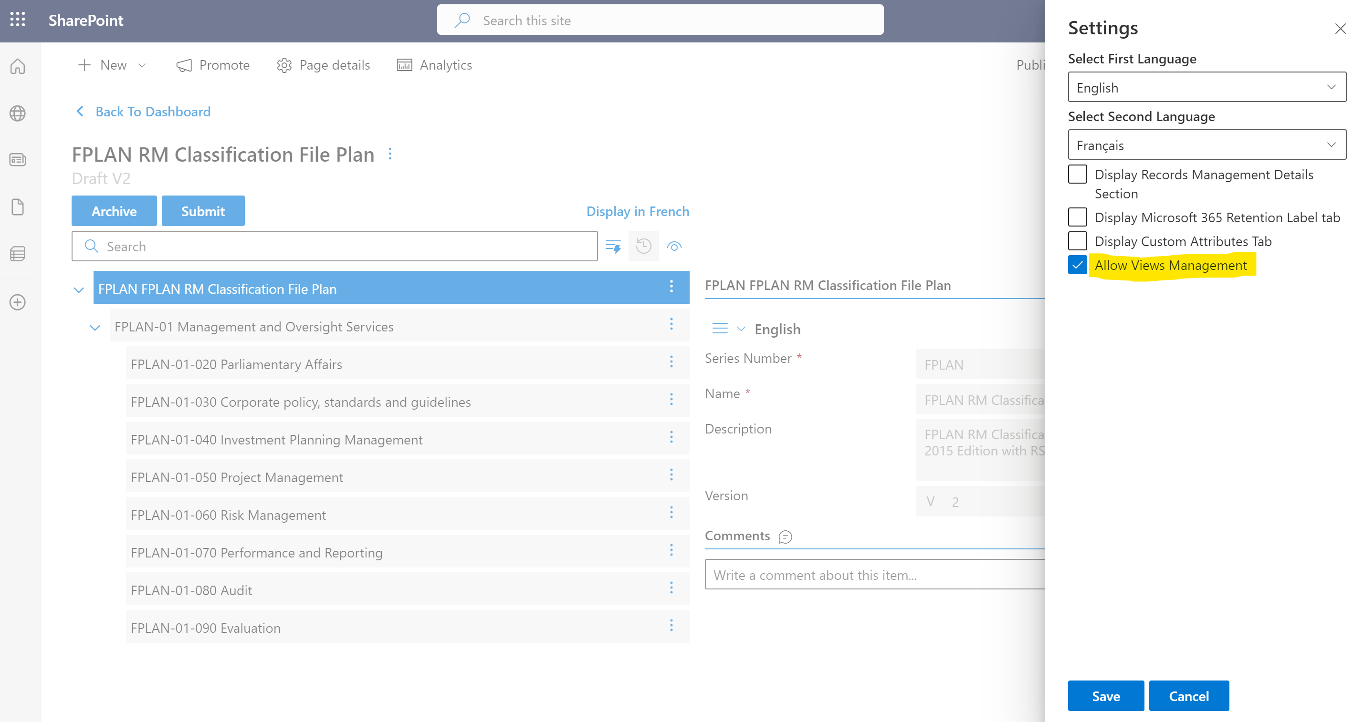This screenshot has height=722, width=1364.
Task: Open the comment bubble icon next to Comments
Action: coord(785,537)
